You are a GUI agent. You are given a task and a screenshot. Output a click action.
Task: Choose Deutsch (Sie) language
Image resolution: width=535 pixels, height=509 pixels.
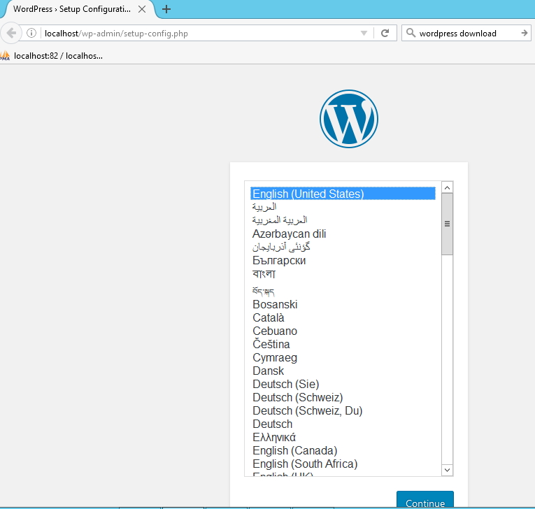click(x=343, y=384)
